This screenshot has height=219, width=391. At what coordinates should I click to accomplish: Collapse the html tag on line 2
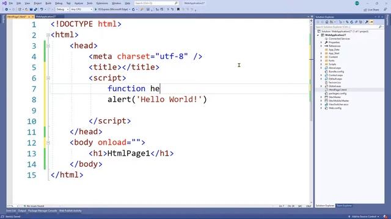point(48,35)
